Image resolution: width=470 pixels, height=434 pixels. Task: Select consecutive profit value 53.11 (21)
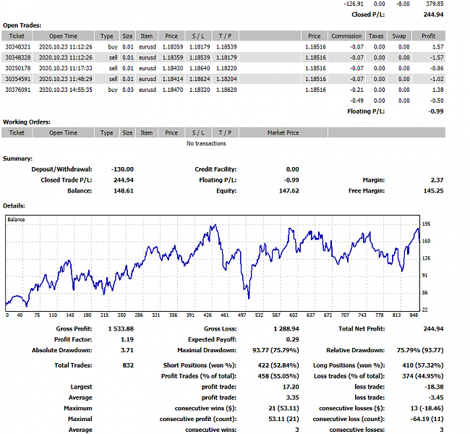coord(283,420)
